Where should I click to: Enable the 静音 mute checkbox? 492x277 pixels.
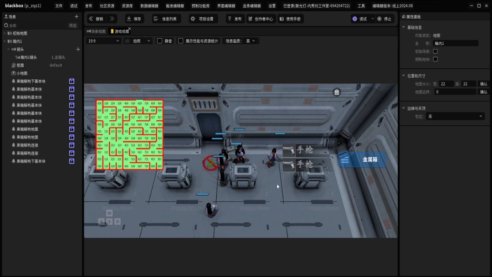(x=160, y=41)
